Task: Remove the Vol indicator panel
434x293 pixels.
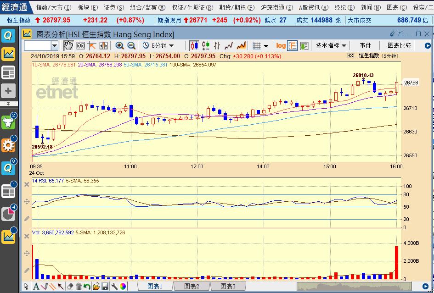Action: [27, 236]
